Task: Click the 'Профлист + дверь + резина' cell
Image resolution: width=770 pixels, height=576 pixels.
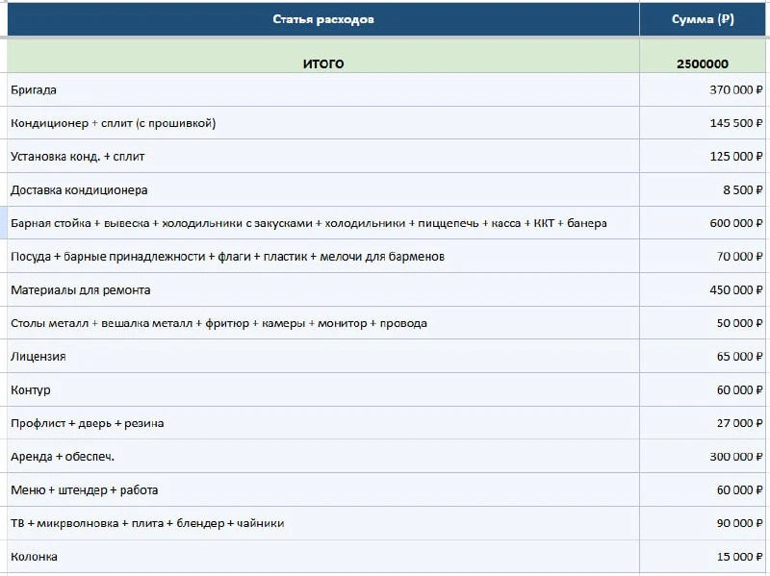Action: [x=323, y=423]
